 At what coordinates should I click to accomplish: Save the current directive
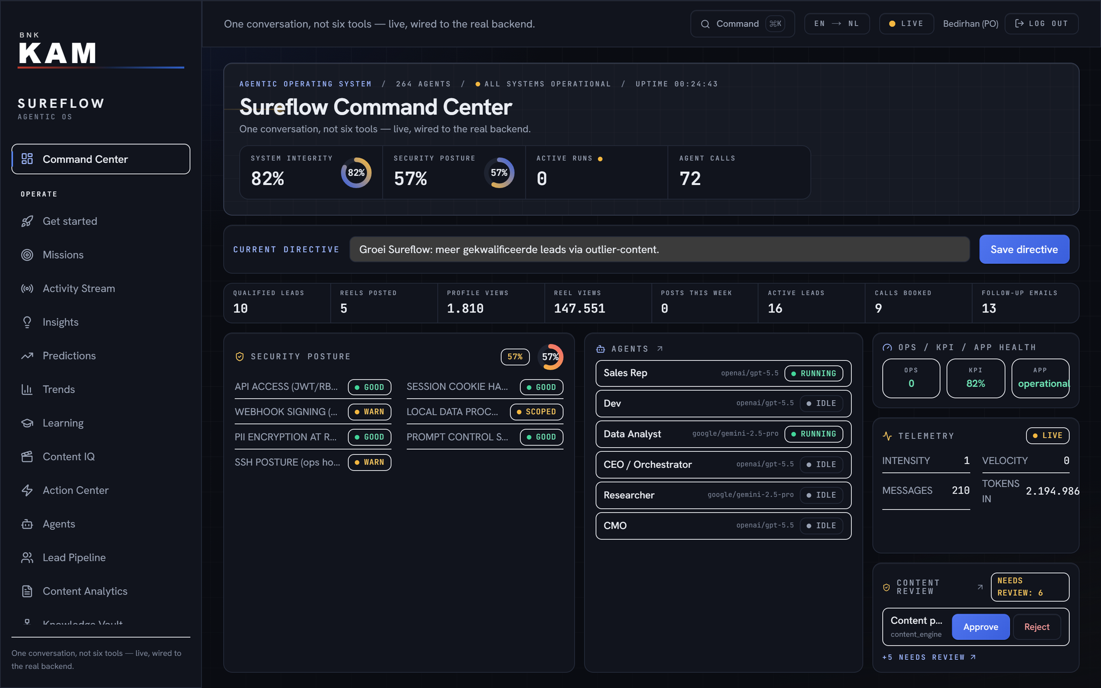coord(1024,249)
